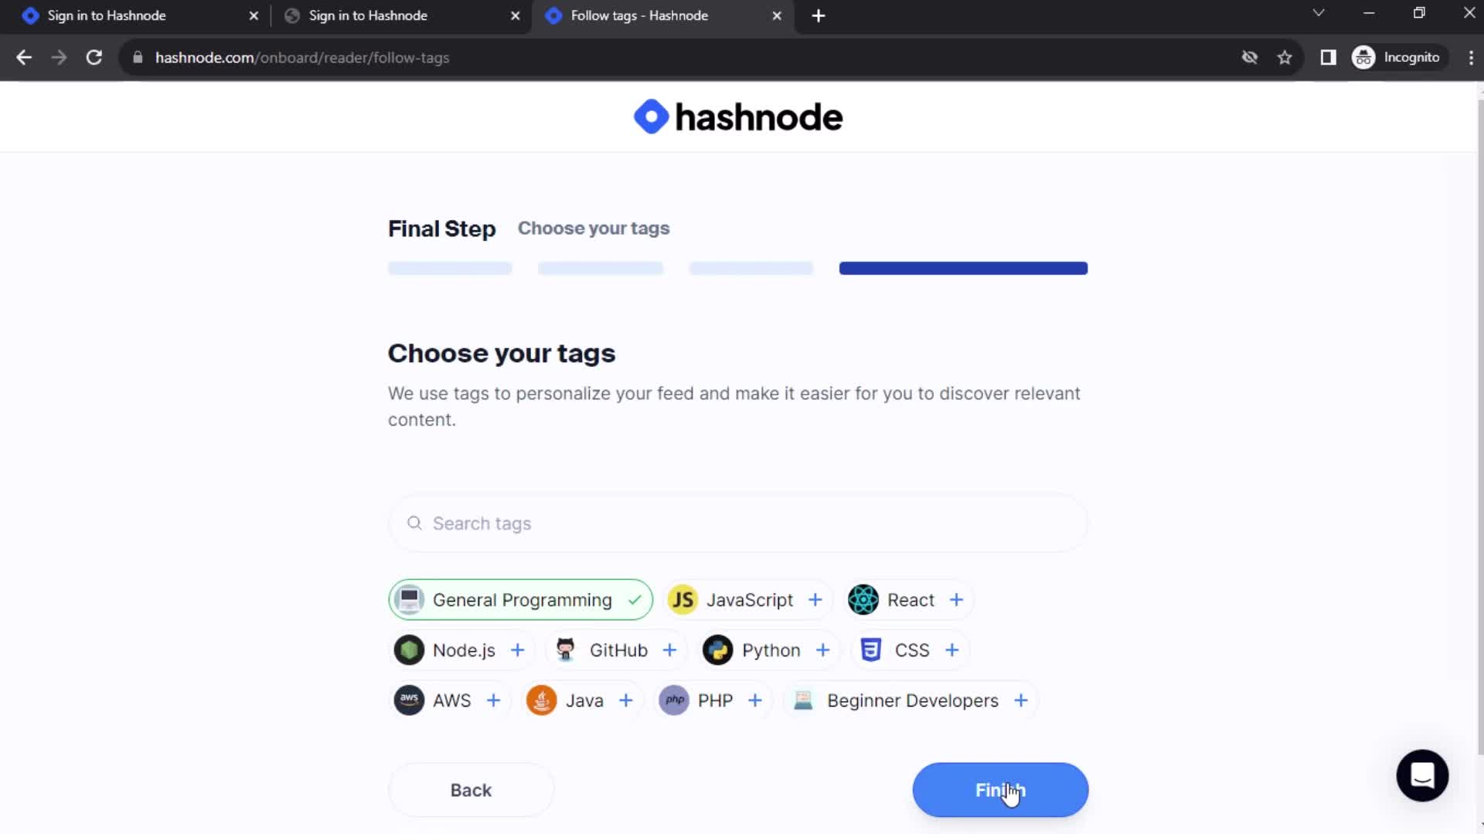Click the AWS tag icon
This screenshot has height=834, width=1484.
tap(409, 700)
